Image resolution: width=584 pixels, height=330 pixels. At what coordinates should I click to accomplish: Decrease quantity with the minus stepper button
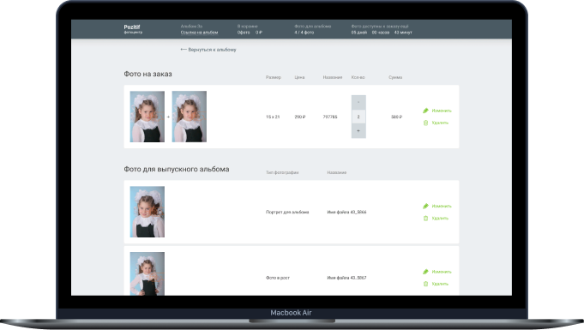click(358, 102)
